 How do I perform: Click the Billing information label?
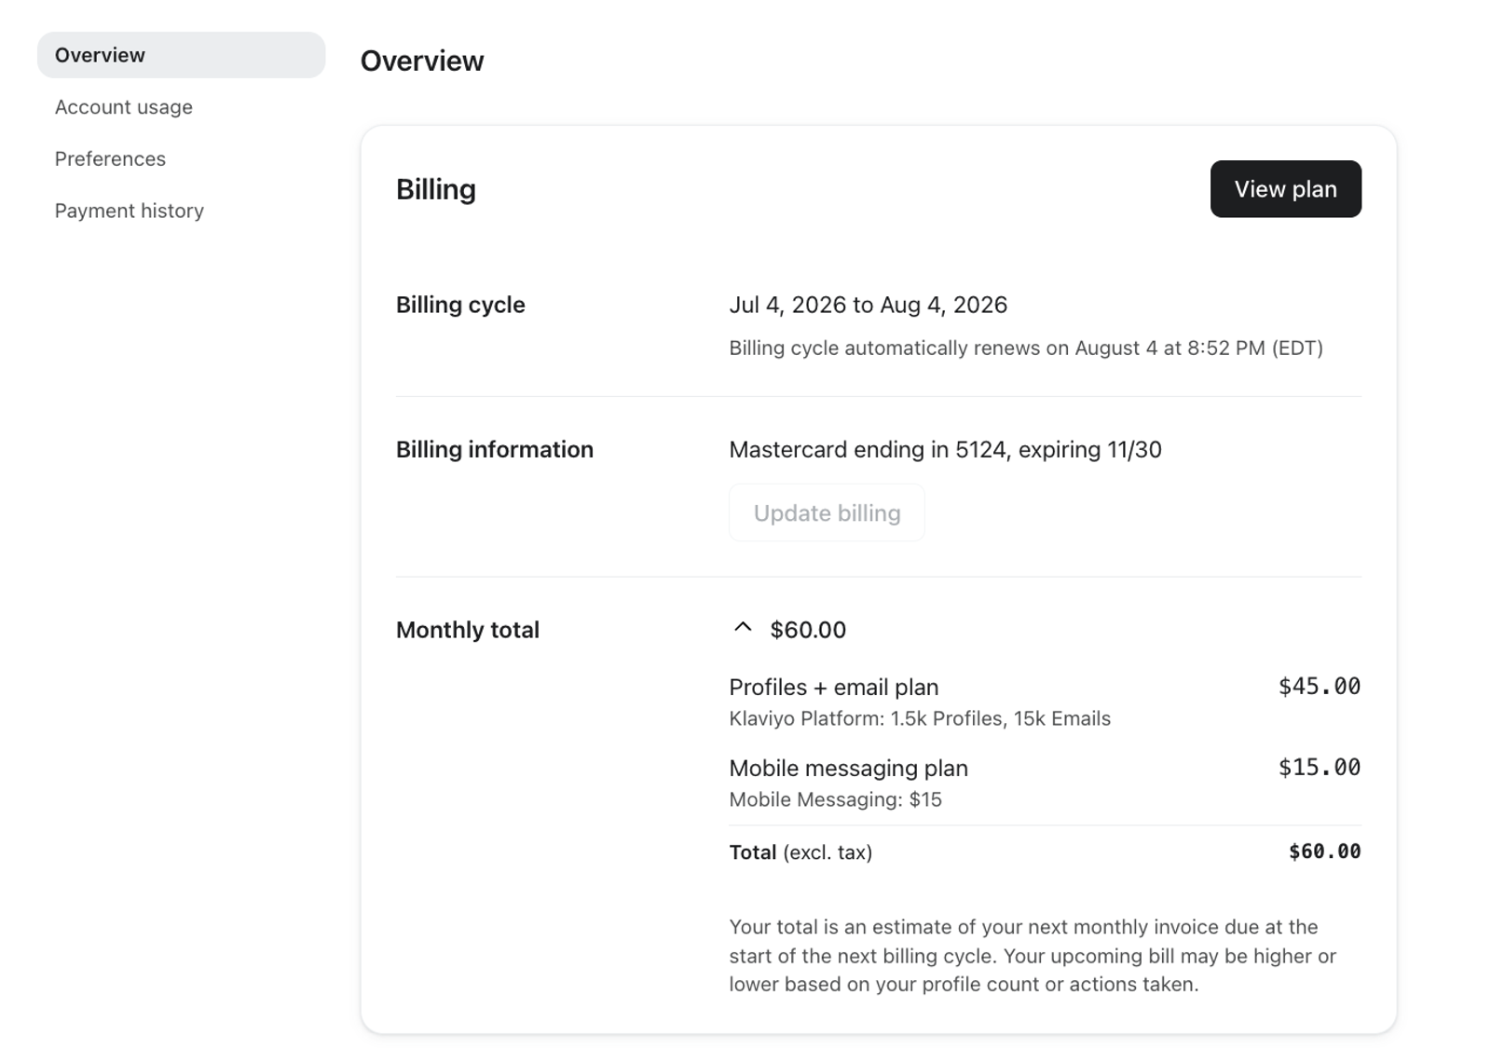(495, 450)
